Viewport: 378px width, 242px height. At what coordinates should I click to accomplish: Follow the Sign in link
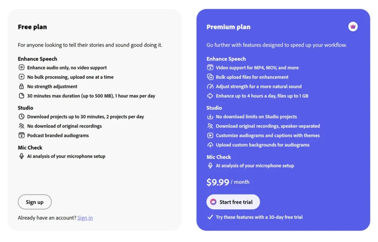point(85,218)
